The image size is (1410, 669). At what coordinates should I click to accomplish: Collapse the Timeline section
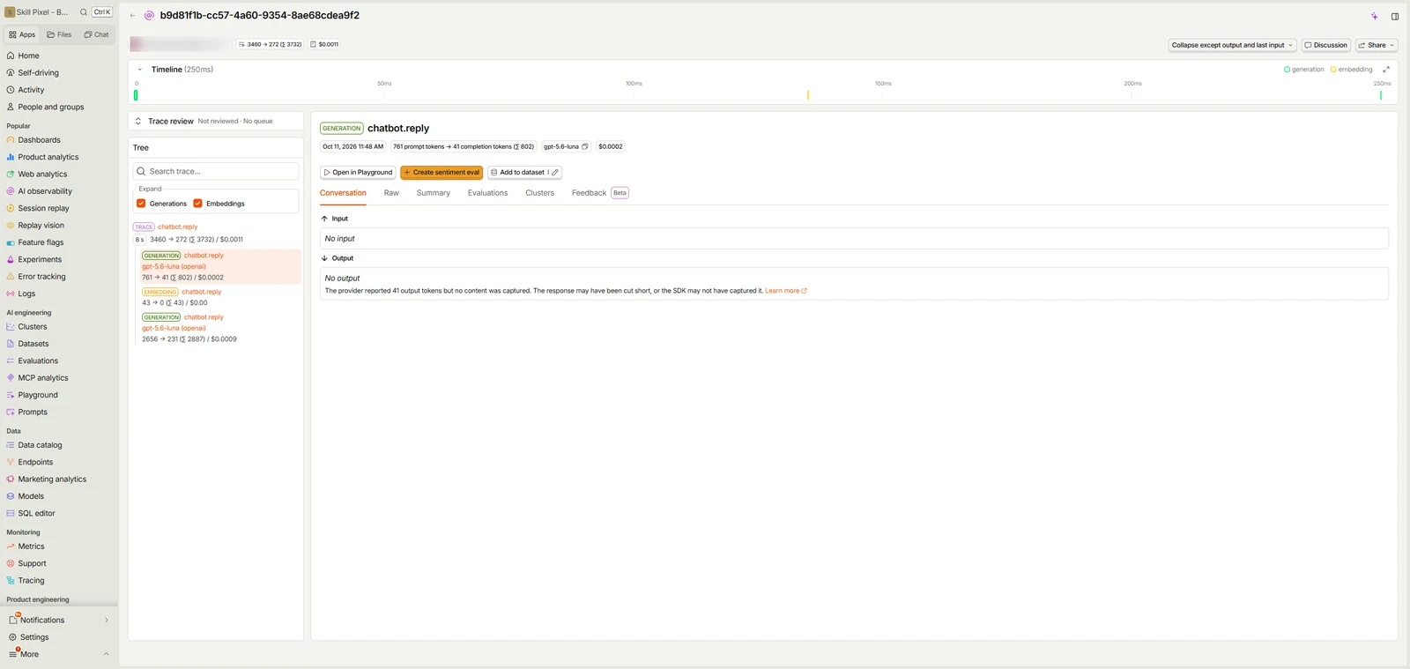[139, 70]
